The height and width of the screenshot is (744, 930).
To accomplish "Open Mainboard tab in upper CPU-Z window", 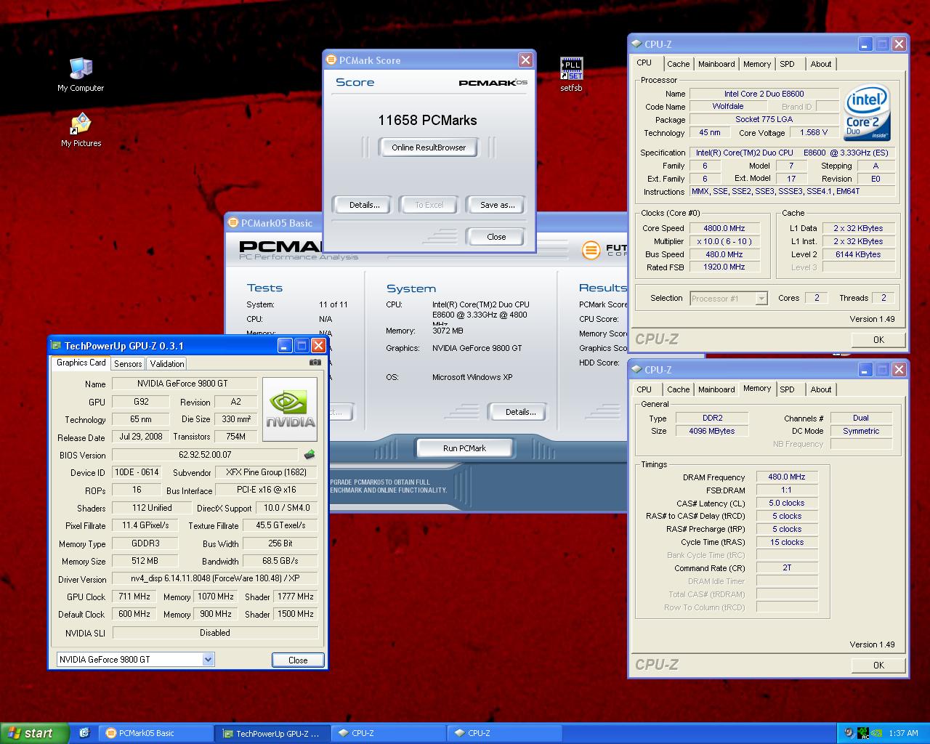I will tap(716, 64).
